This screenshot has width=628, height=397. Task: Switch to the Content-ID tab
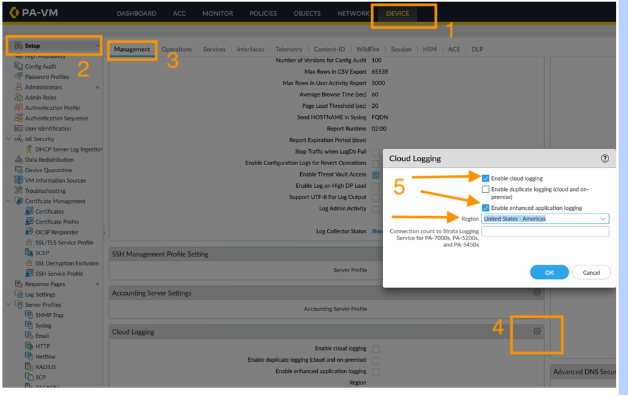(329, 49)
